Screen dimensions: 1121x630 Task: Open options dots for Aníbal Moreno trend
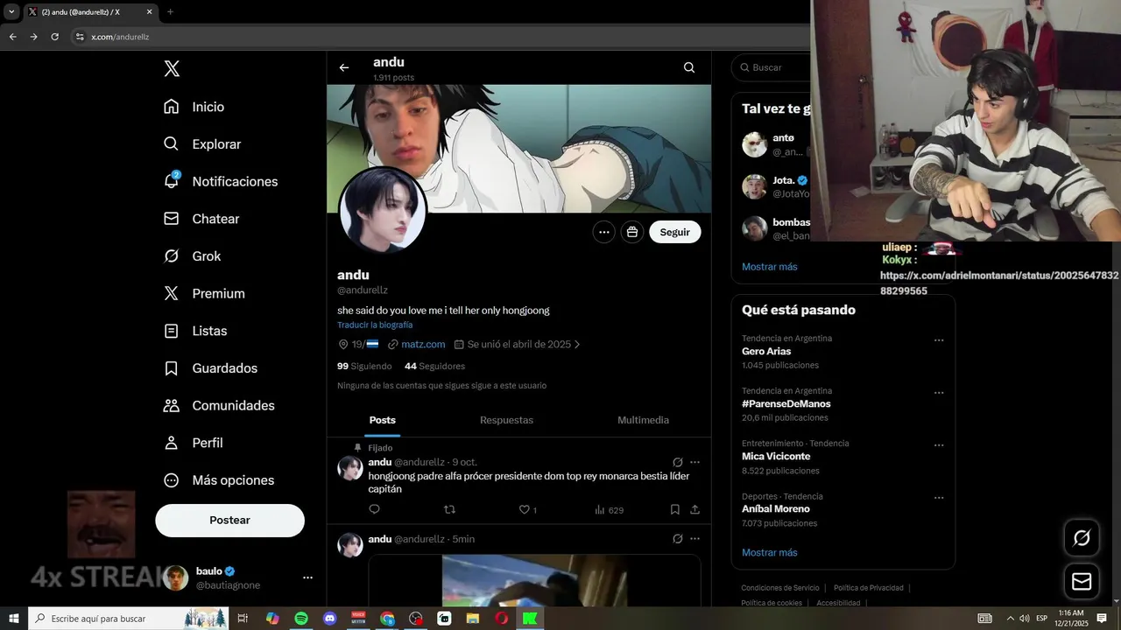click(939, 498)
